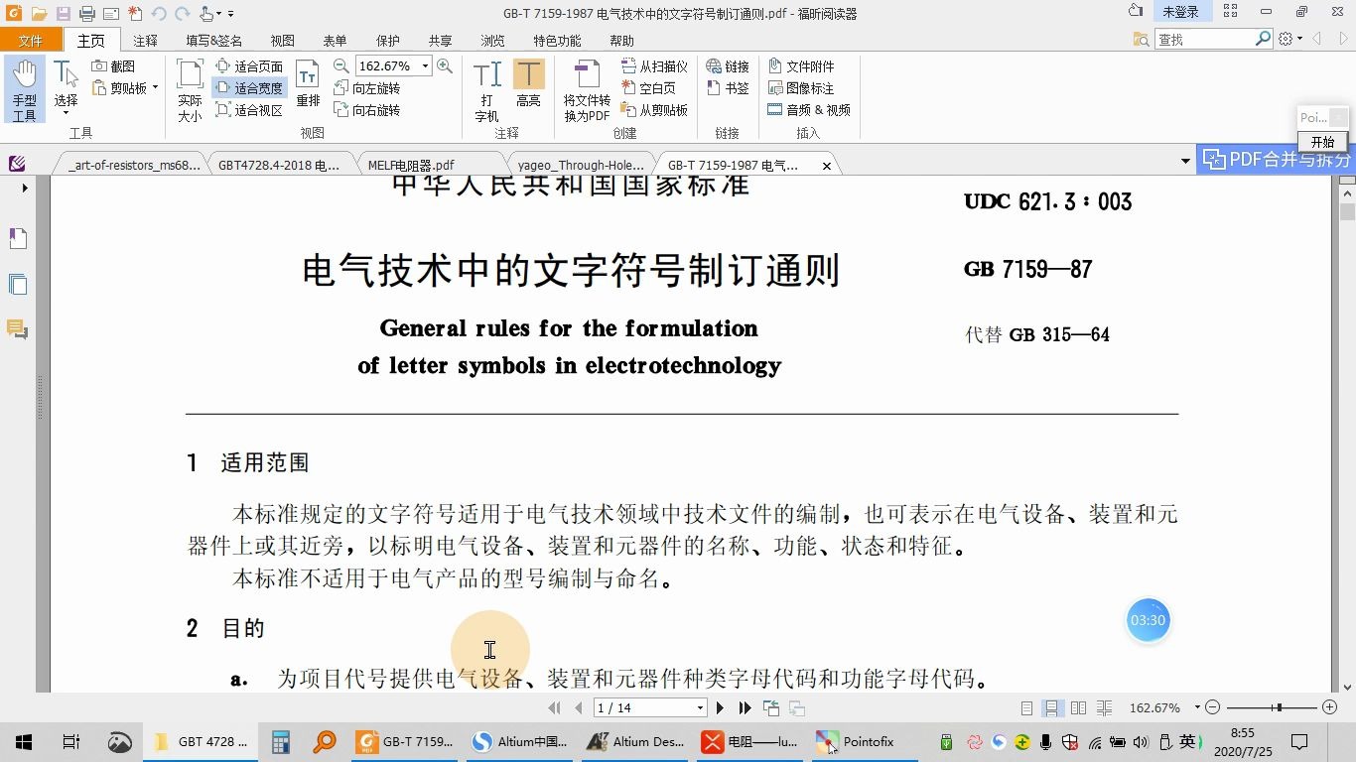Insert a file attachment (文件附件)
Screen dimensions: 1356x762
[x=800, y=66]
